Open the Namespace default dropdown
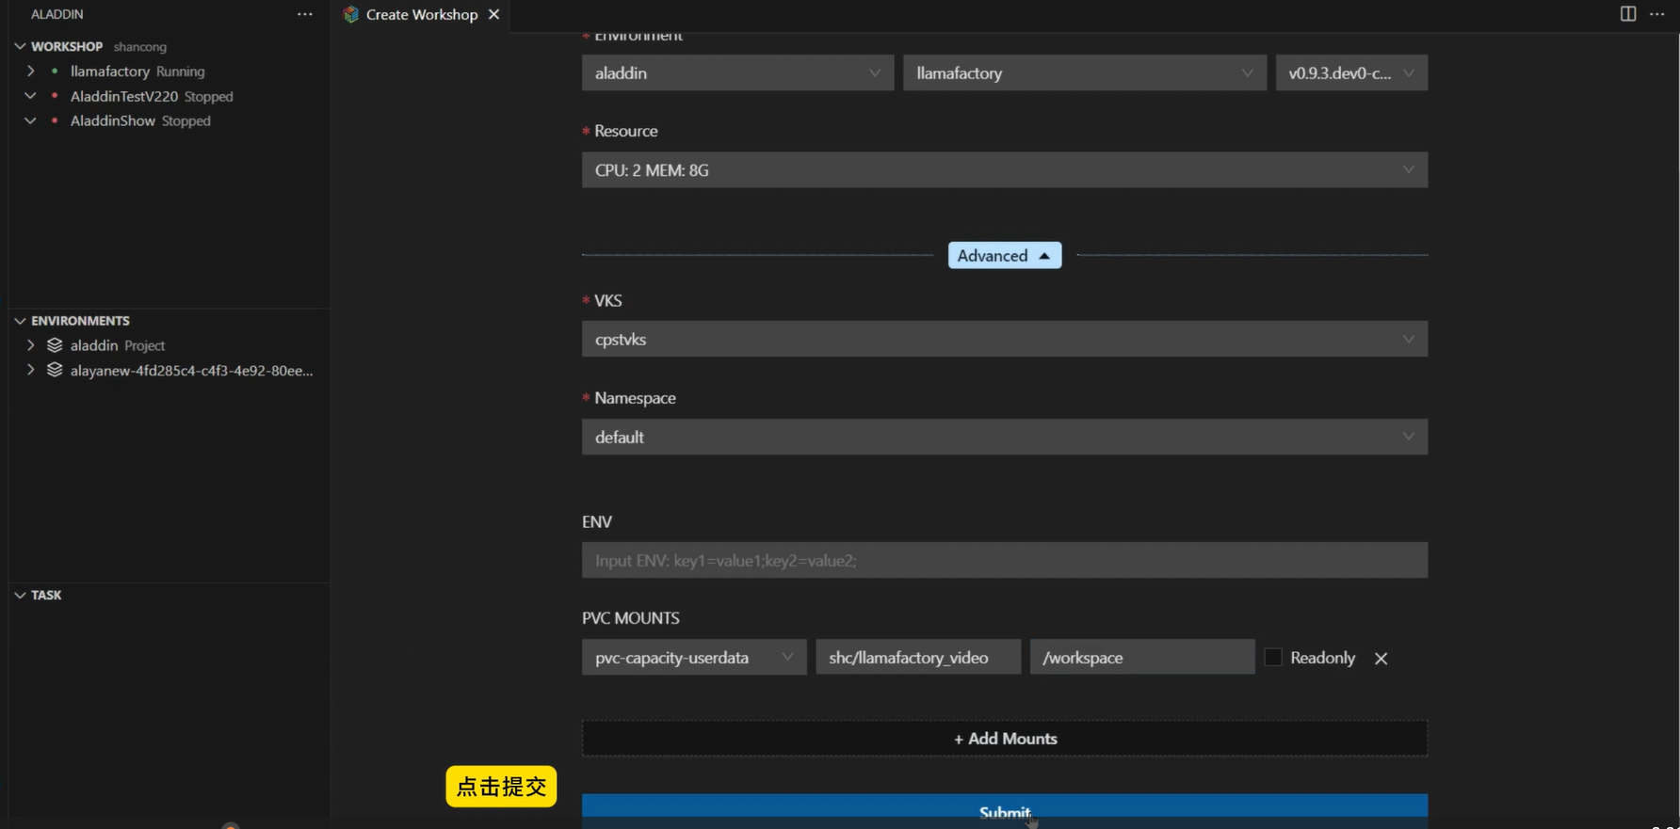Screen dimensions: 1680x829 pyautogui.click(x=1005, y=437)
